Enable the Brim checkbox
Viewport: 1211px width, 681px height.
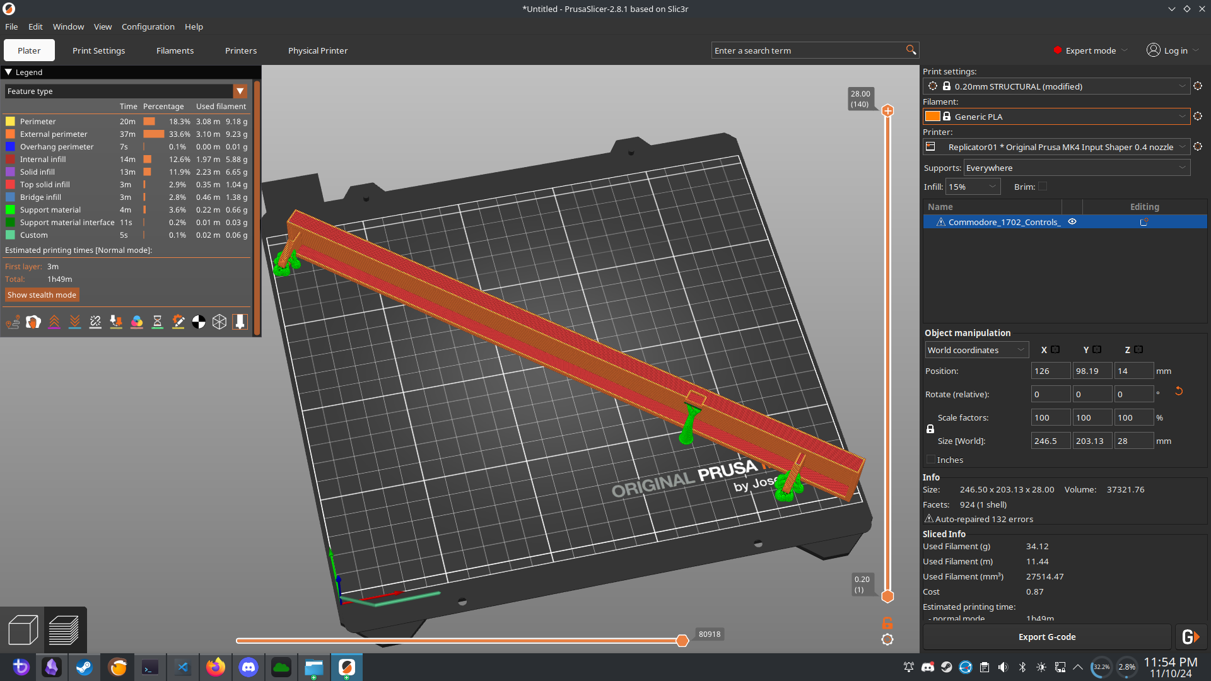[x=1043, y=187]
